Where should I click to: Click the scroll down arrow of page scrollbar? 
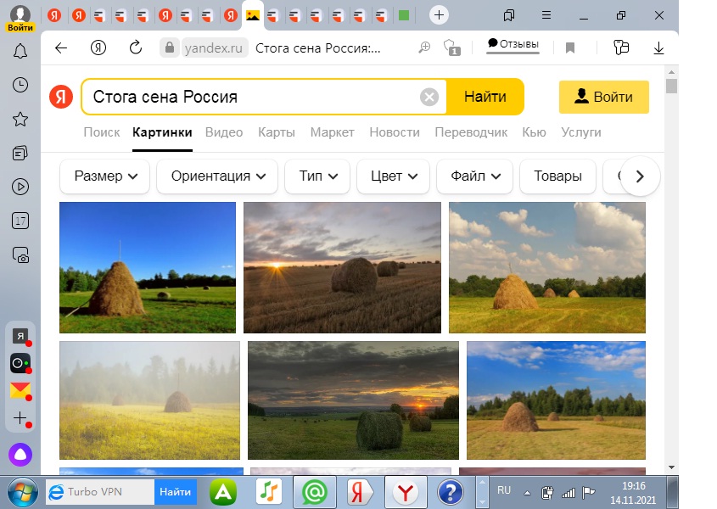(671, 467)
